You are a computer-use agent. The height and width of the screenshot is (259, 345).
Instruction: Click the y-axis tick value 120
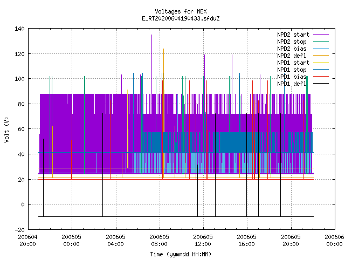[19, 54]
